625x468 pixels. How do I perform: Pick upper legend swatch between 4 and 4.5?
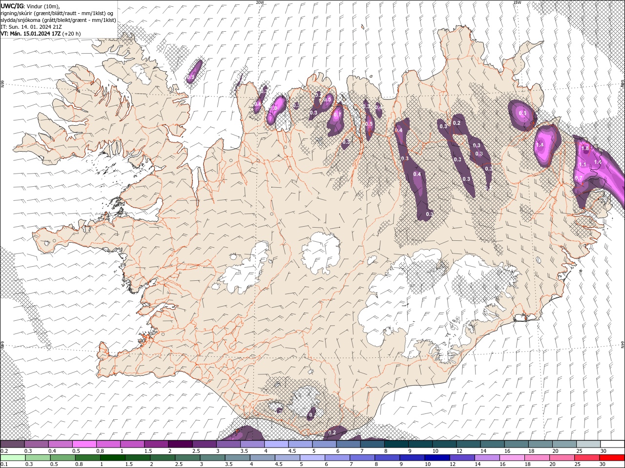click(x=276, y=444)
